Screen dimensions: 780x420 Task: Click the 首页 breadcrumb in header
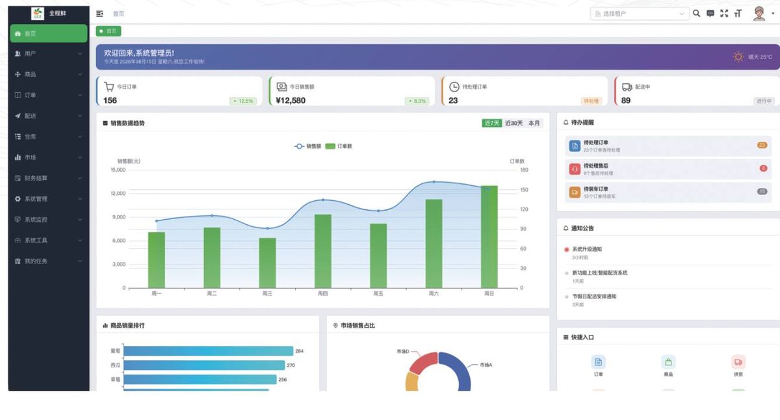point(118,14)
